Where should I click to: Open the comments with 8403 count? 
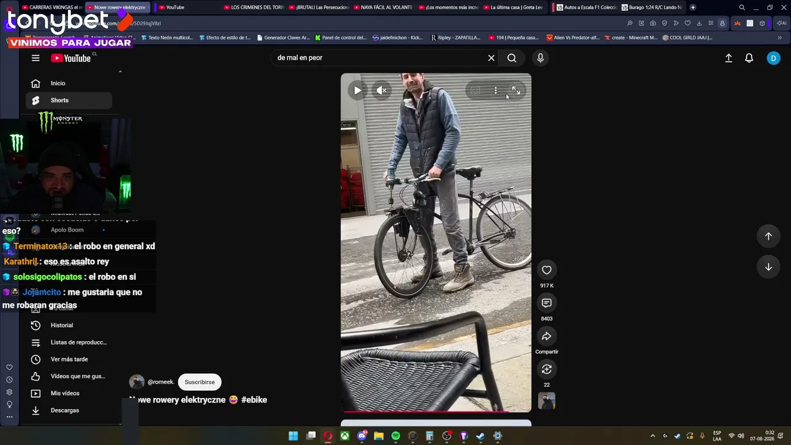546,303
